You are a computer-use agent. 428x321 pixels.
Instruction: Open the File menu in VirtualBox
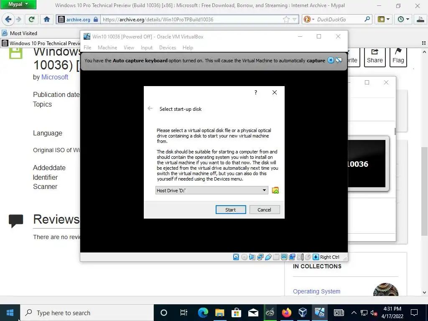87,48
